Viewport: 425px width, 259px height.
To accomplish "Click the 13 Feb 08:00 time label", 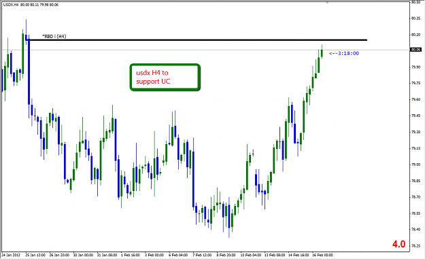I will (x=275, y=255).
